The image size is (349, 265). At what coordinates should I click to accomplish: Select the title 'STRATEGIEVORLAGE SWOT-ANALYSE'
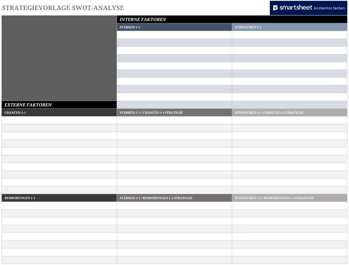(63, 8)
